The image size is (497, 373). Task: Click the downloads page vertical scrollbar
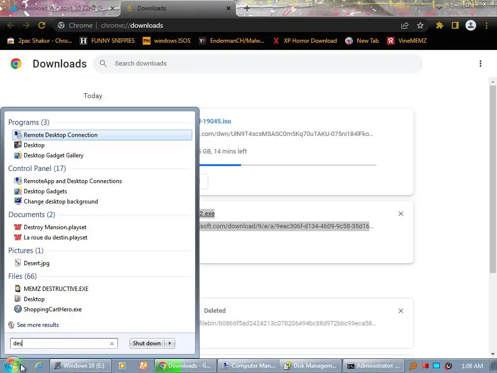coord(493,178)
